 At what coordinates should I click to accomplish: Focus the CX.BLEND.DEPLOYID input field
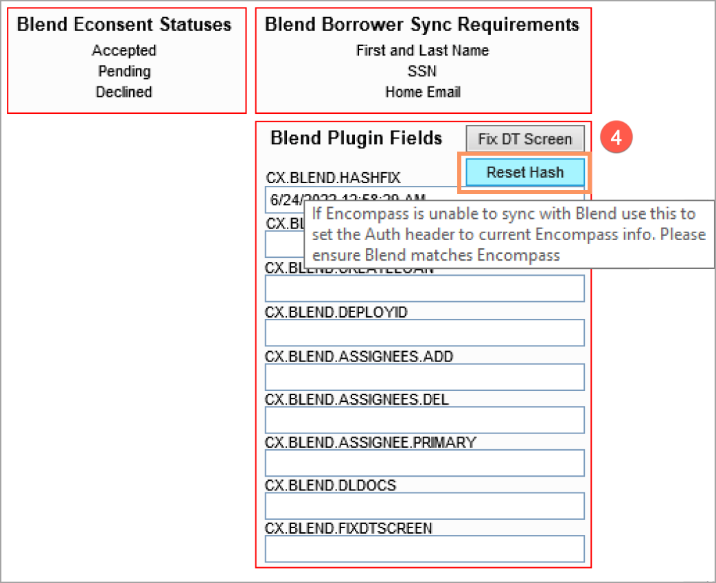pos(425,333)
